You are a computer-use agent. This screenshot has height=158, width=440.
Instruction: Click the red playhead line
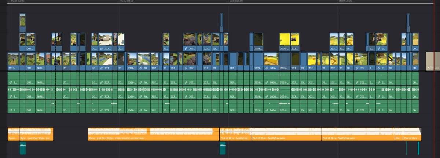point(434,79)
